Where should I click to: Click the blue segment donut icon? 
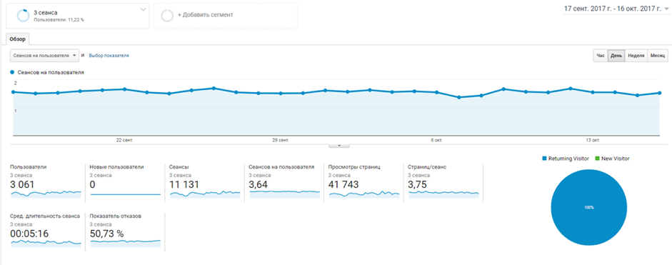coord(23,16)
